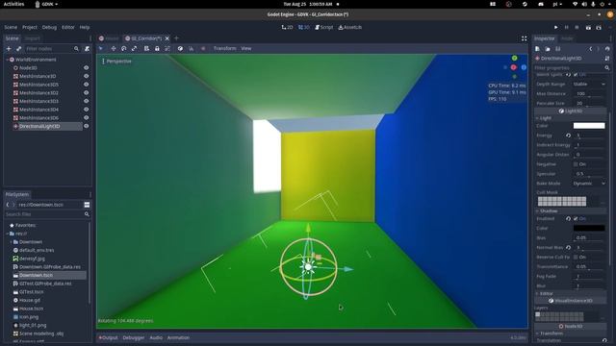The image size is (616, 346).
Task: Hide MeshInstance3D5 node
Action: click(x=86, y=85)
